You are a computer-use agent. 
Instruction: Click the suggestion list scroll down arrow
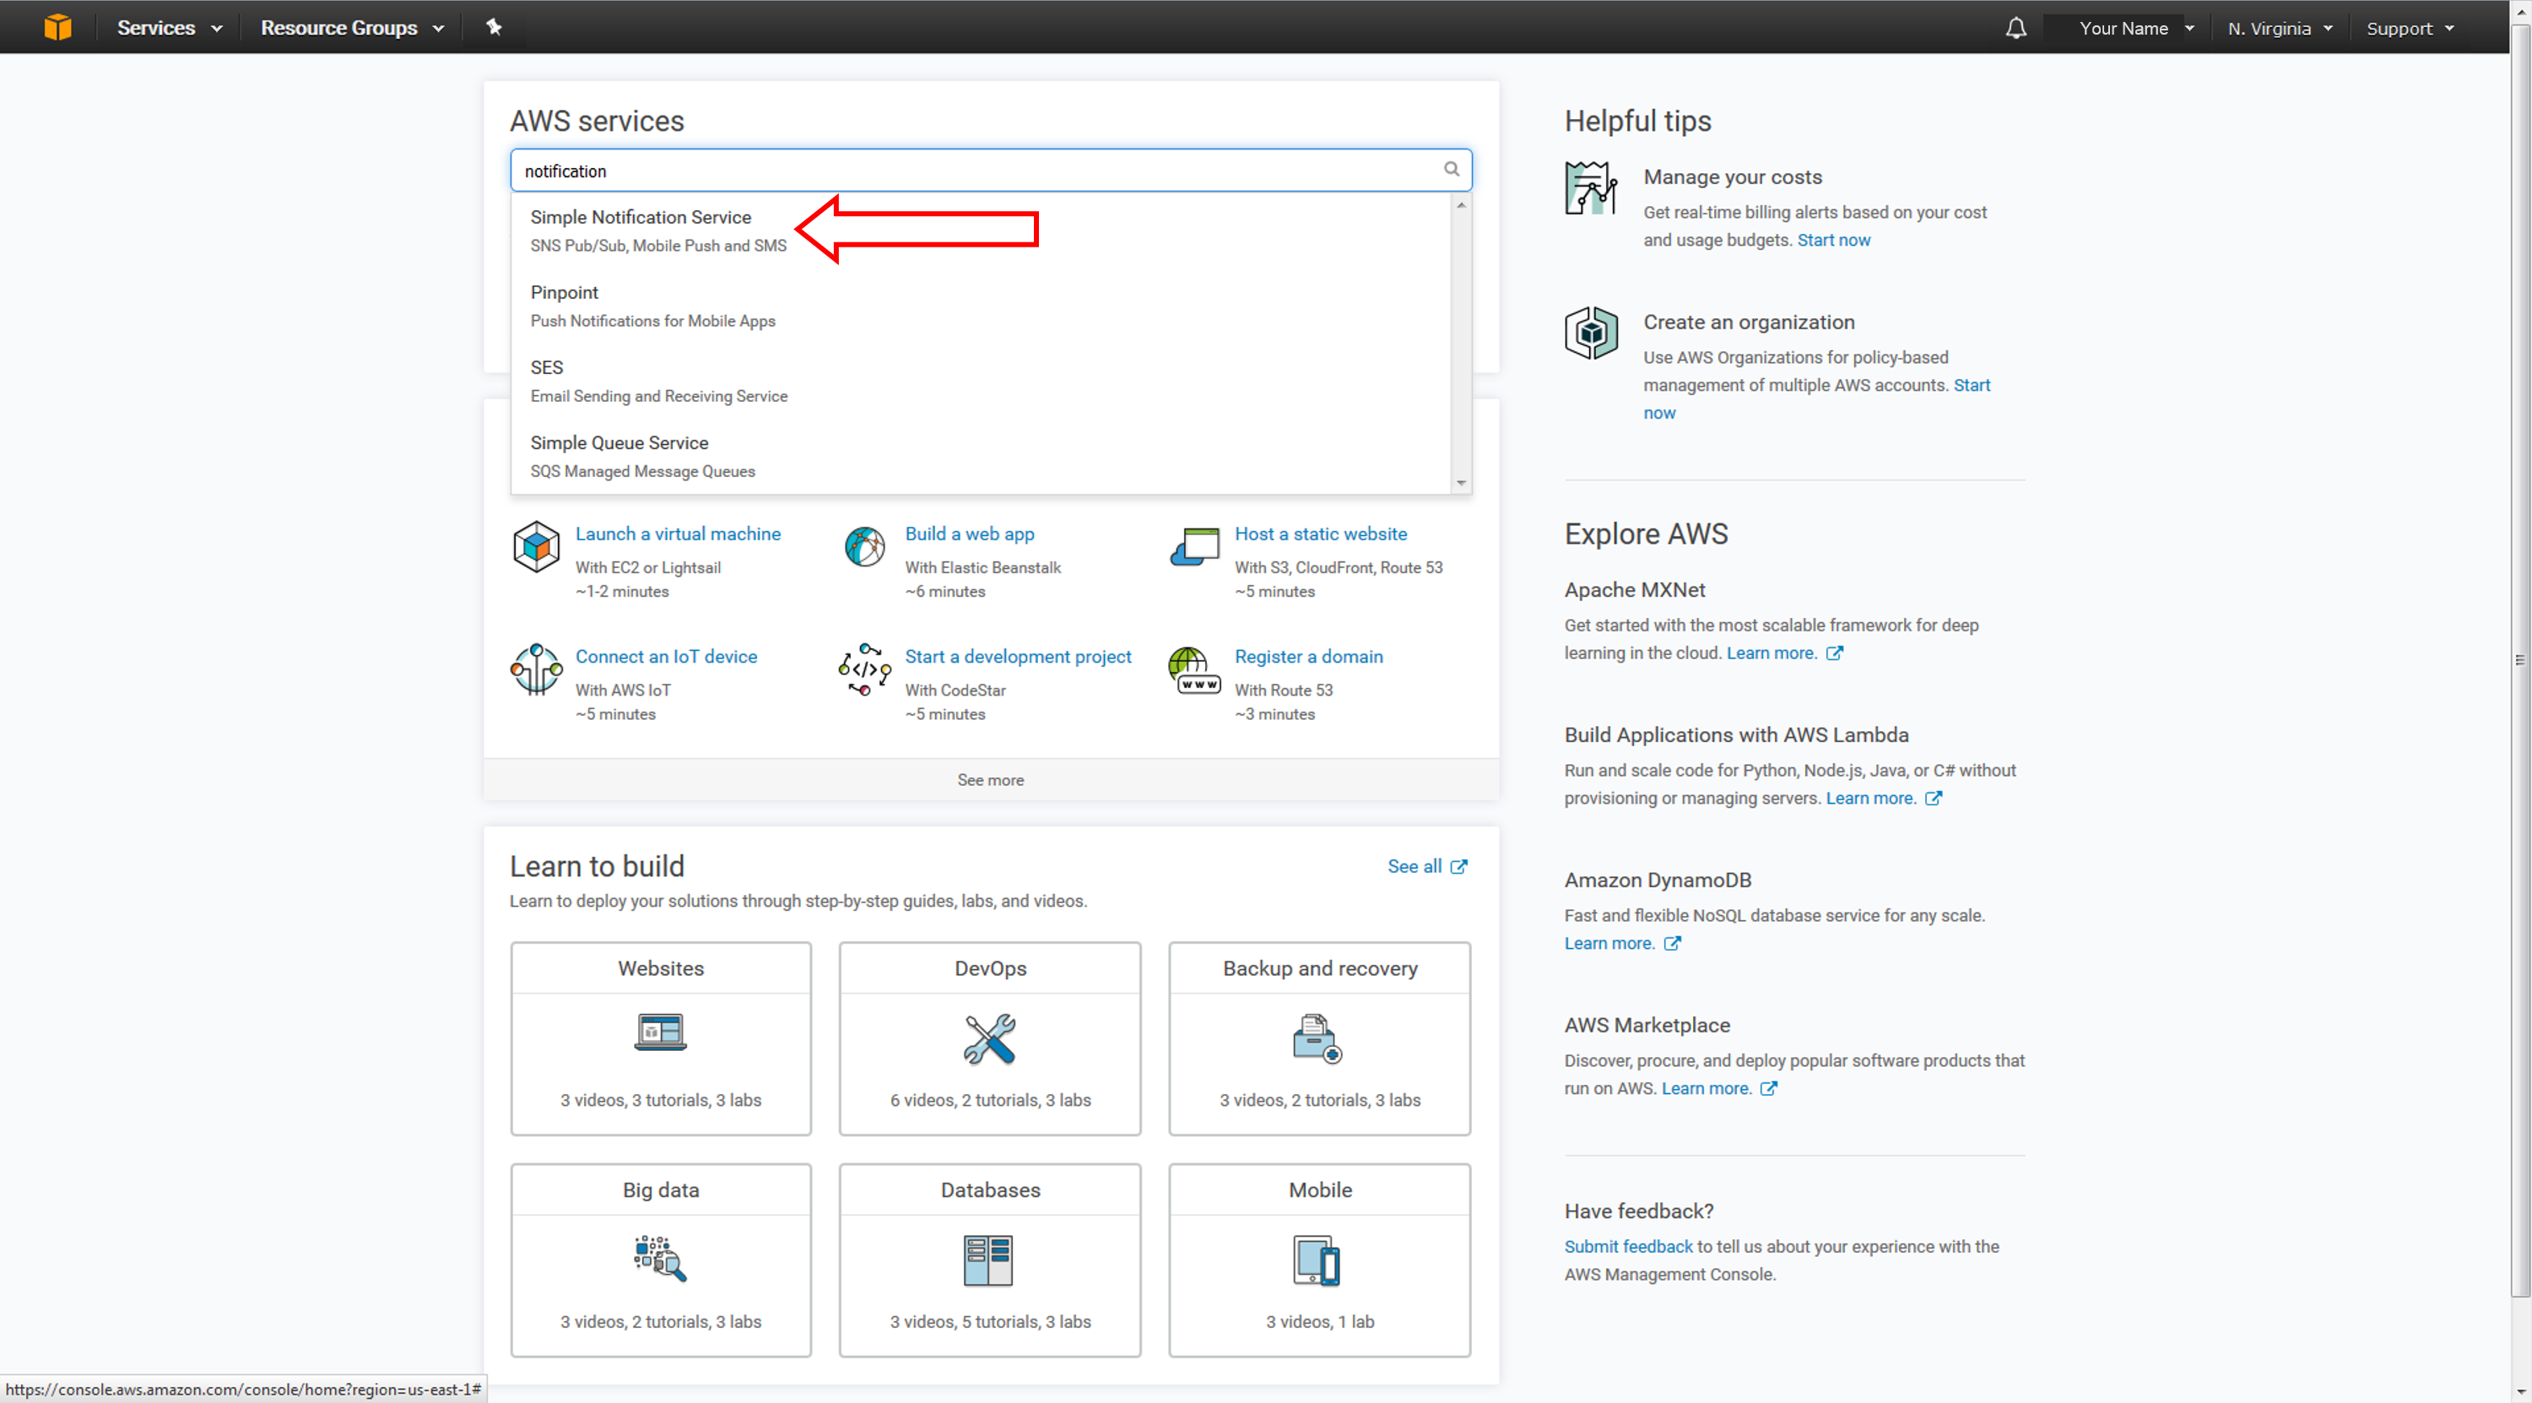(1462, 483)
